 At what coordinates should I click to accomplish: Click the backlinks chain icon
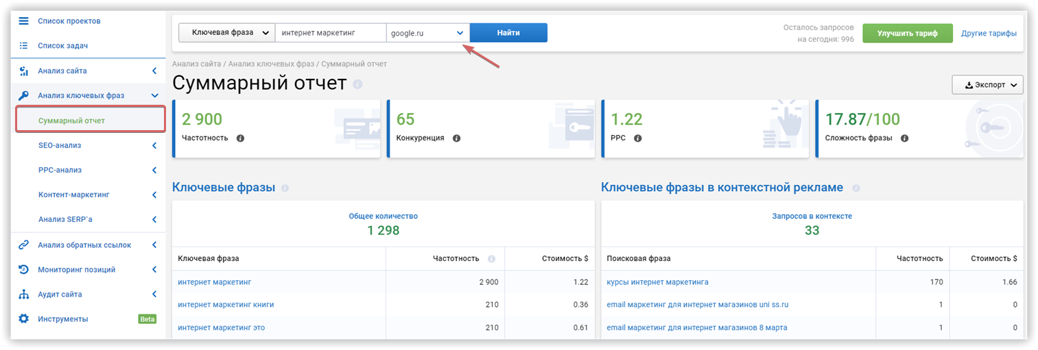point(23,245)
